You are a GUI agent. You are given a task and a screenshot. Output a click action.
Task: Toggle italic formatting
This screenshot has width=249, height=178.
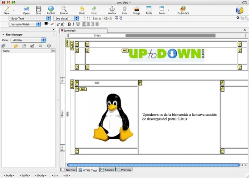73,24
